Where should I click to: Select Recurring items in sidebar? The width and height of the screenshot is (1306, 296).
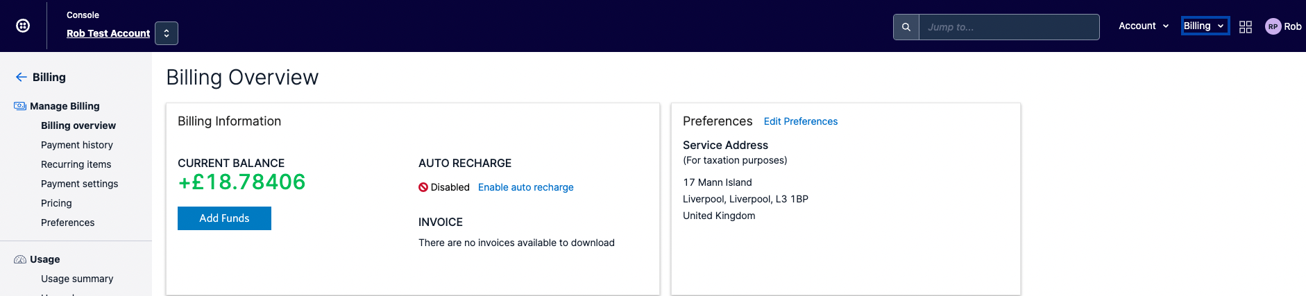tap(76, 164)
